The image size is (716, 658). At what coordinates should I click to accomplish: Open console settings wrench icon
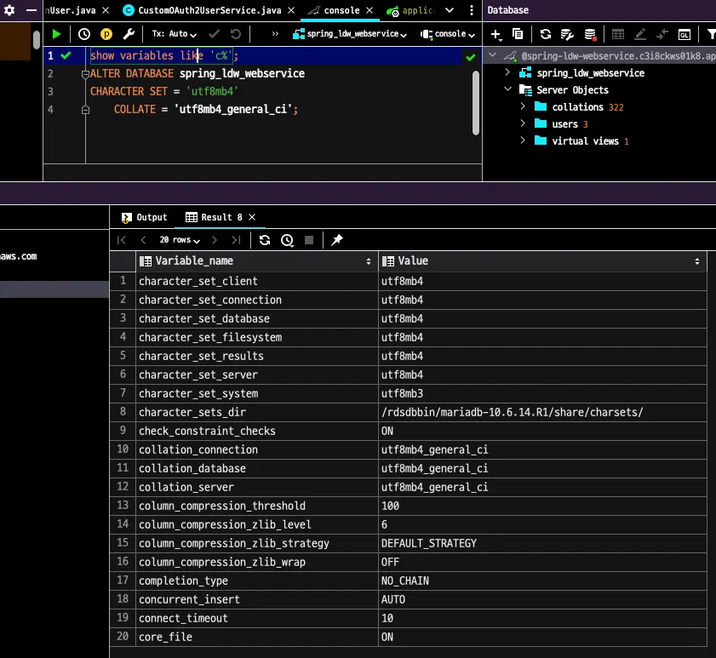(129, 34)
